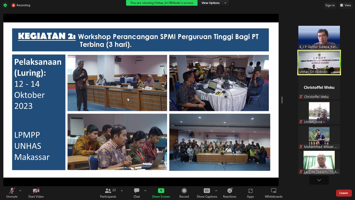Start Video with the camera button

pyautogui.click(x=36, y=193)
